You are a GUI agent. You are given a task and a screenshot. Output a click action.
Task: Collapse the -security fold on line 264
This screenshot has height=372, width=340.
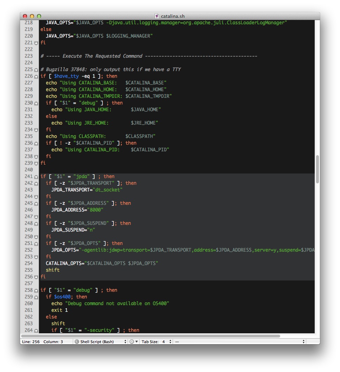[x=36, y=331]
